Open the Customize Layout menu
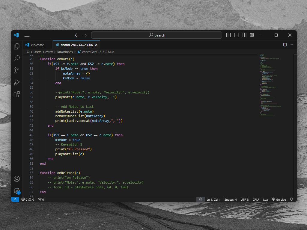 pyautogui.click(x=252, y=35)
